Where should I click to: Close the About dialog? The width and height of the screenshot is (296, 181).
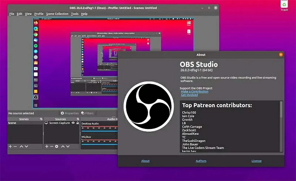click(281, 55)
